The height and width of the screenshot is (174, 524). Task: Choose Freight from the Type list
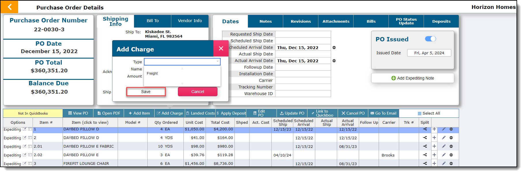(152, 74)
